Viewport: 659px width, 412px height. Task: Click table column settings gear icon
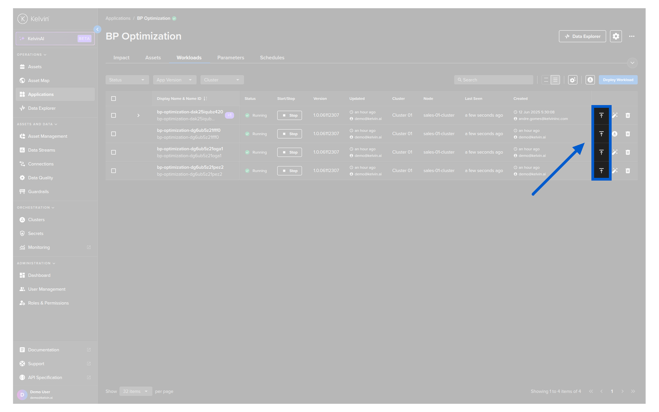[x=572, y=80]
